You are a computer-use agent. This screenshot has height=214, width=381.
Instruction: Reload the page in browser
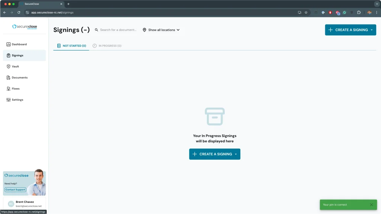(19, 12)
